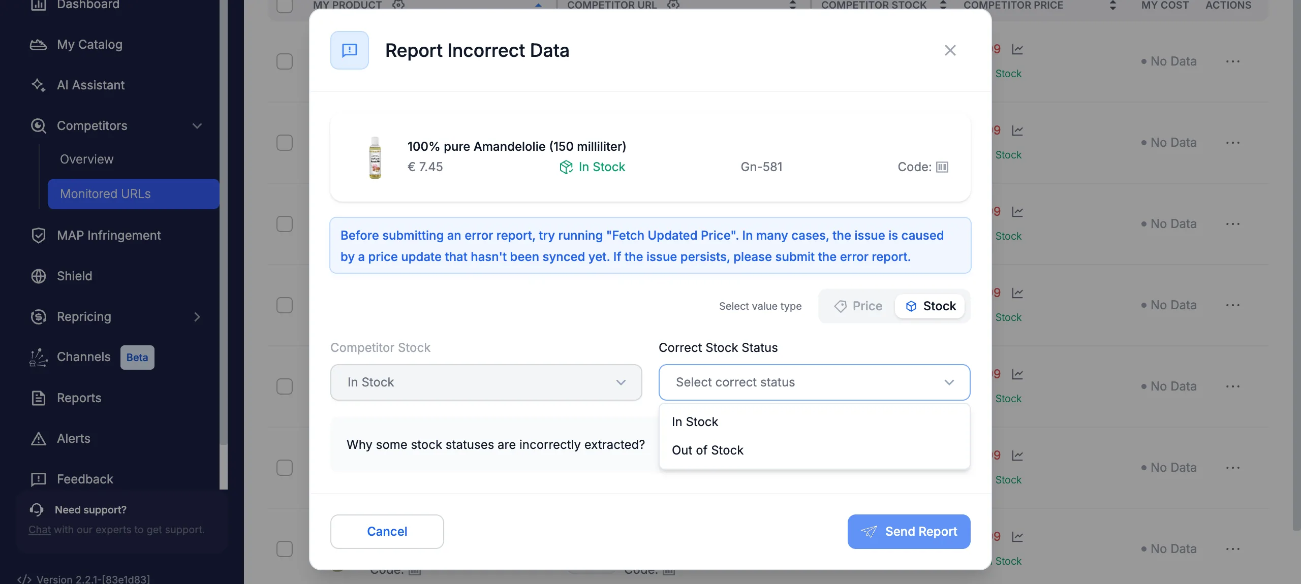Open the Select correct status dropdown
Viewport: 1301px width, 584px height.
[815, 382]
